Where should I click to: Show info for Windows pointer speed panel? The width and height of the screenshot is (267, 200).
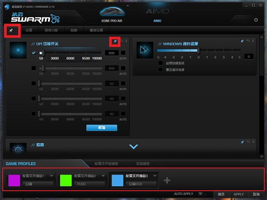(253, 41)
